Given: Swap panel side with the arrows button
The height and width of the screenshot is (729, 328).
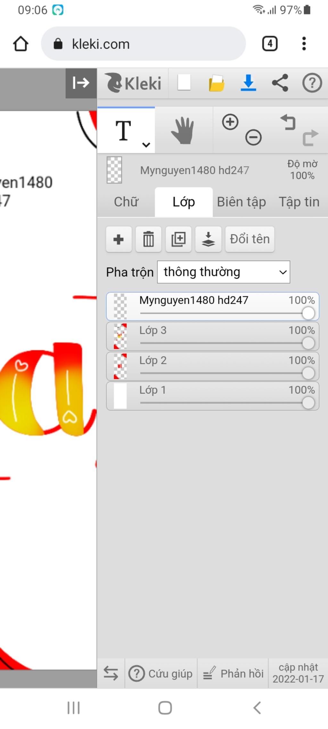Looking at the screenshot, I should [111, 673].
